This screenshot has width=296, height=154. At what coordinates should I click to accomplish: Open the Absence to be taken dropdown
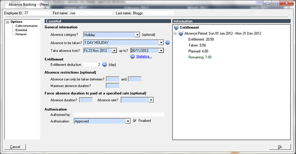[x=161, y=43]
